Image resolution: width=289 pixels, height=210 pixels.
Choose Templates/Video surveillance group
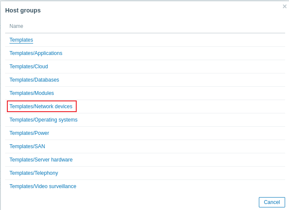click(x=43, y=186)
